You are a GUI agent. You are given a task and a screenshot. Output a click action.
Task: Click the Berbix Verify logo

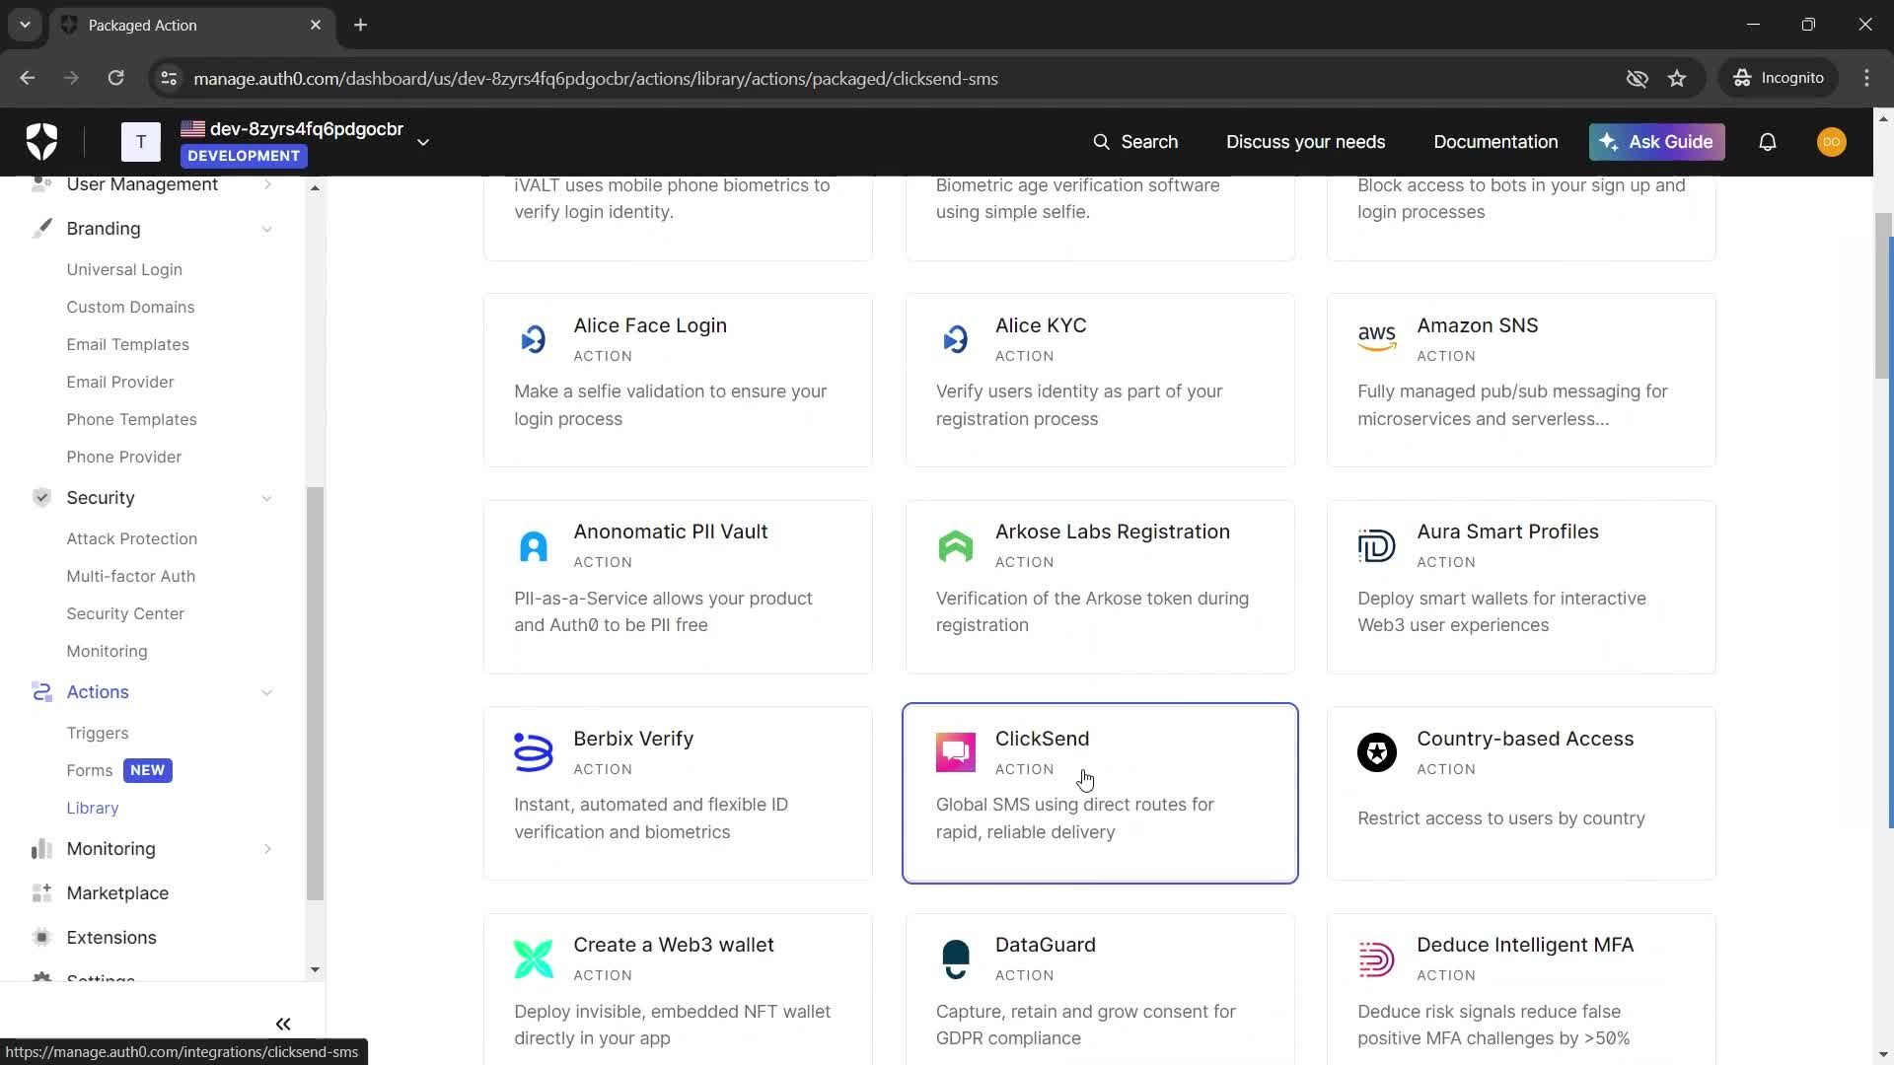[x=534, y=752]
